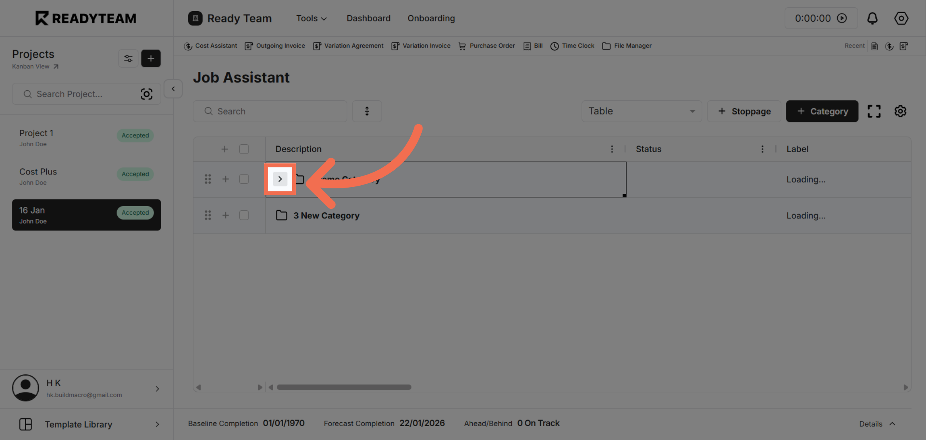926x440 pixels.
Task: Click the add Category button
Action: click(x=822, y=111)
